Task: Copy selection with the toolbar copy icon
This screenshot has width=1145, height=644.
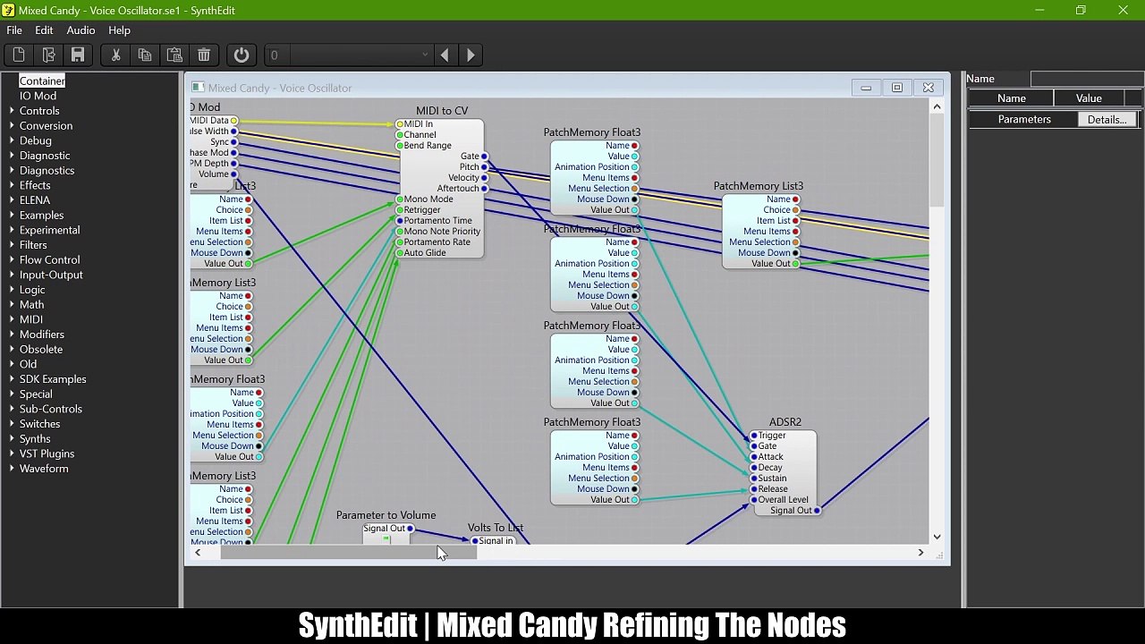Action: 145,55
